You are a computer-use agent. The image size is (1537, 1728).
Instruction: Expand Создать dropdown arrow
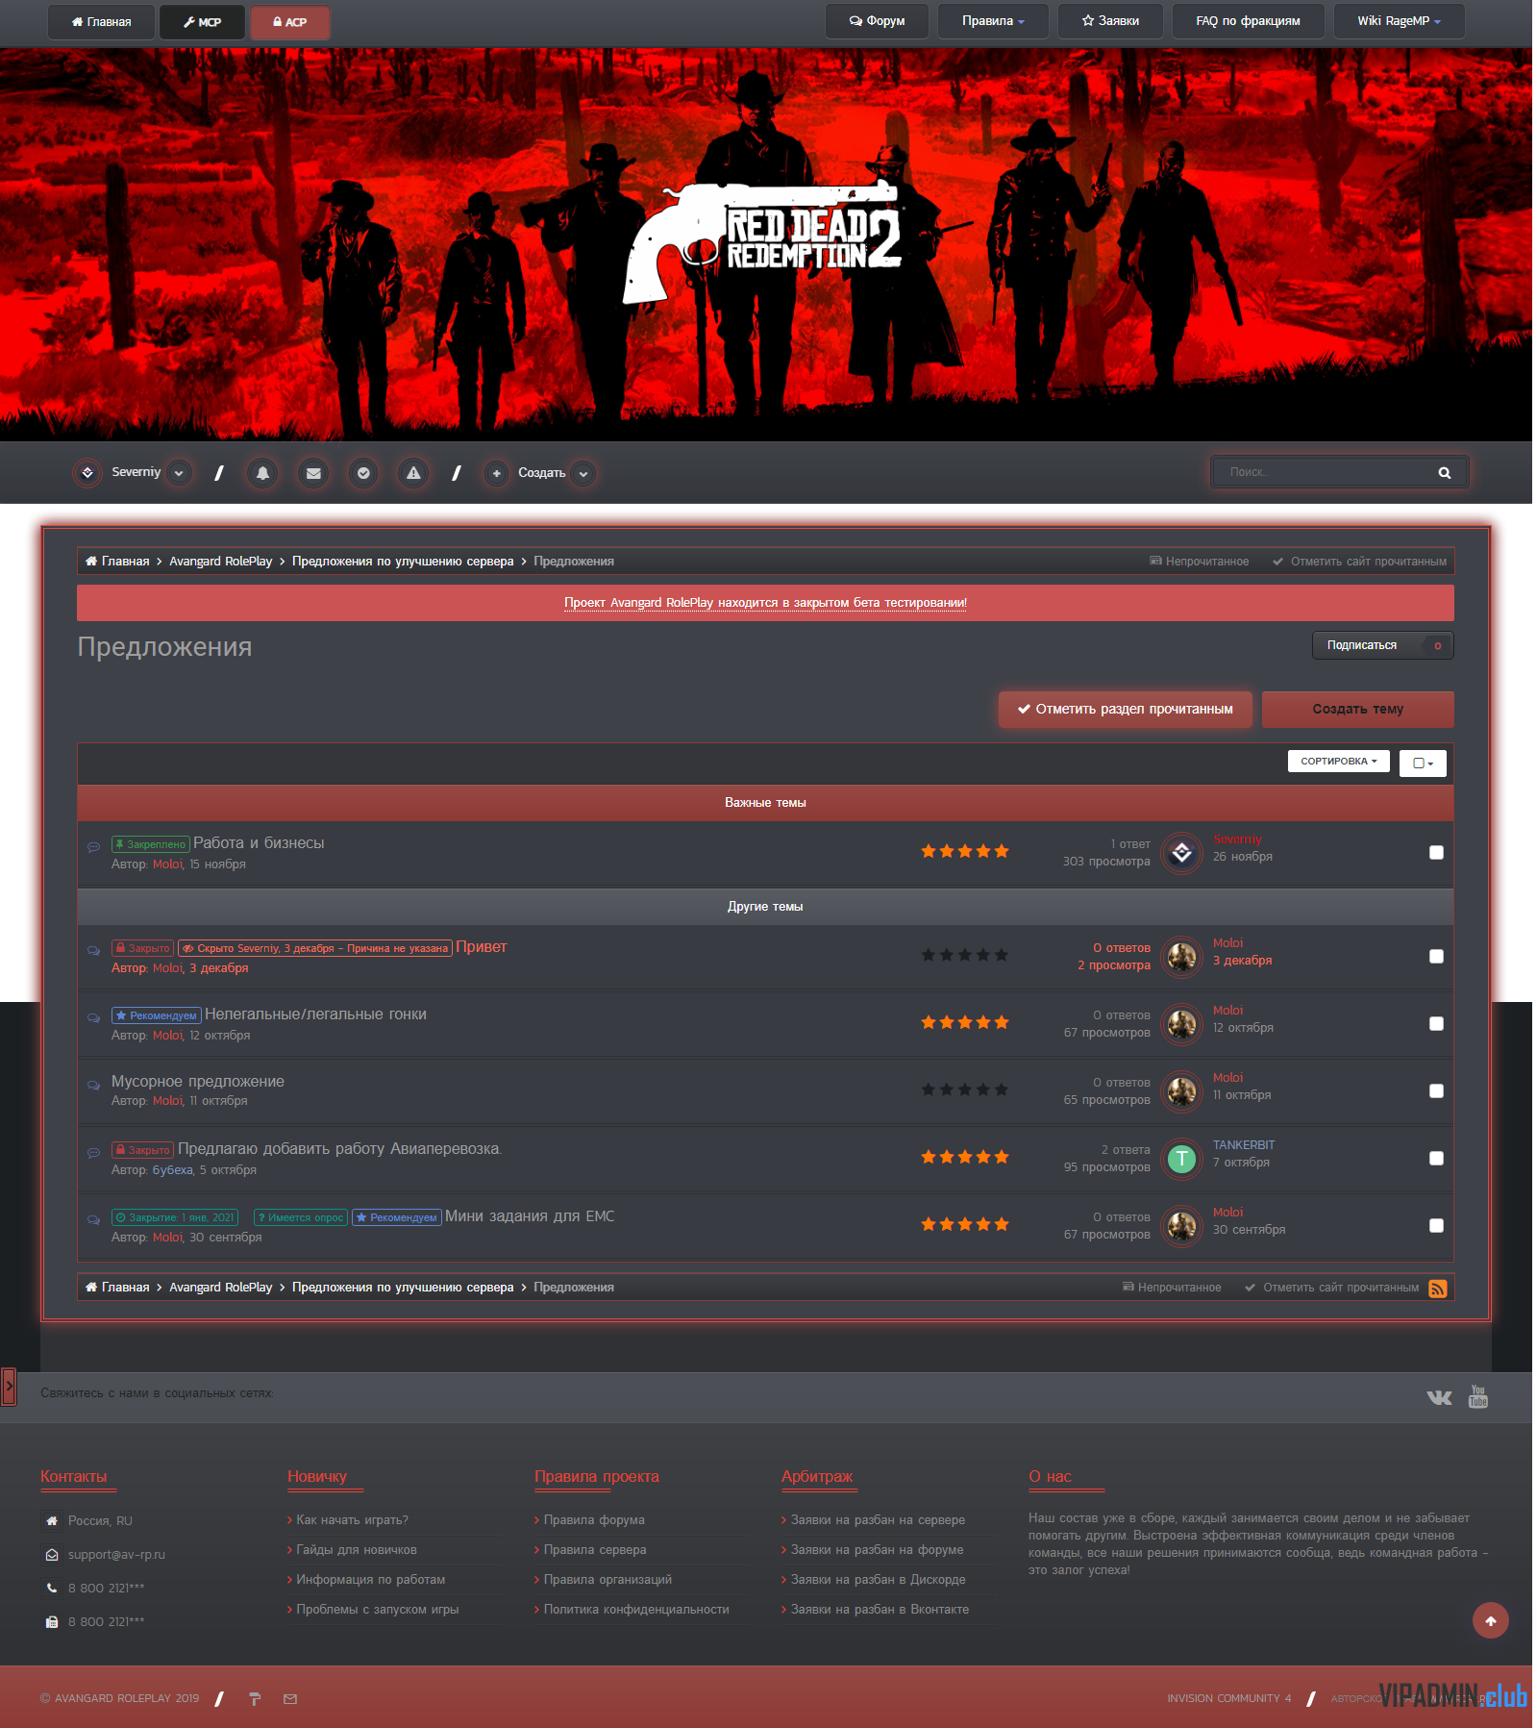583,473
